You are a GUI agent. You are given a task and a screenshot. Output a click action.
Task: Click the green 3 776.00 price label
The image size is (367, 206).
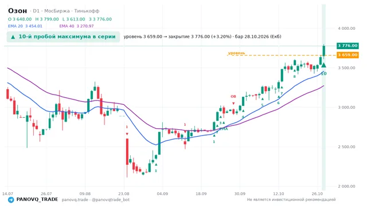(x=348, y=46)
